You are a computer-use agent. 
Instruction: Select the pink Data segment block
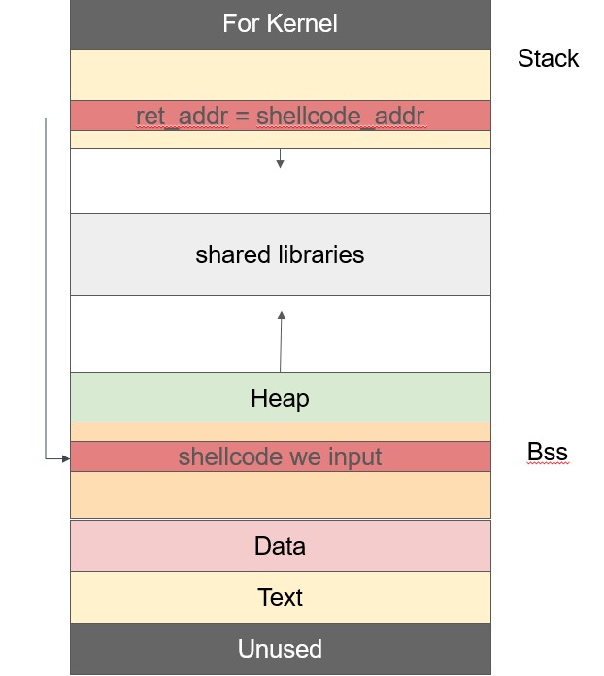pos(281,546)
